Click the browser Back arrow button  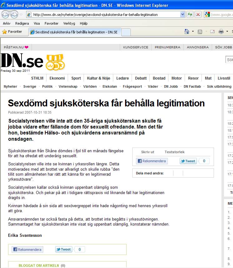point(5,14)
